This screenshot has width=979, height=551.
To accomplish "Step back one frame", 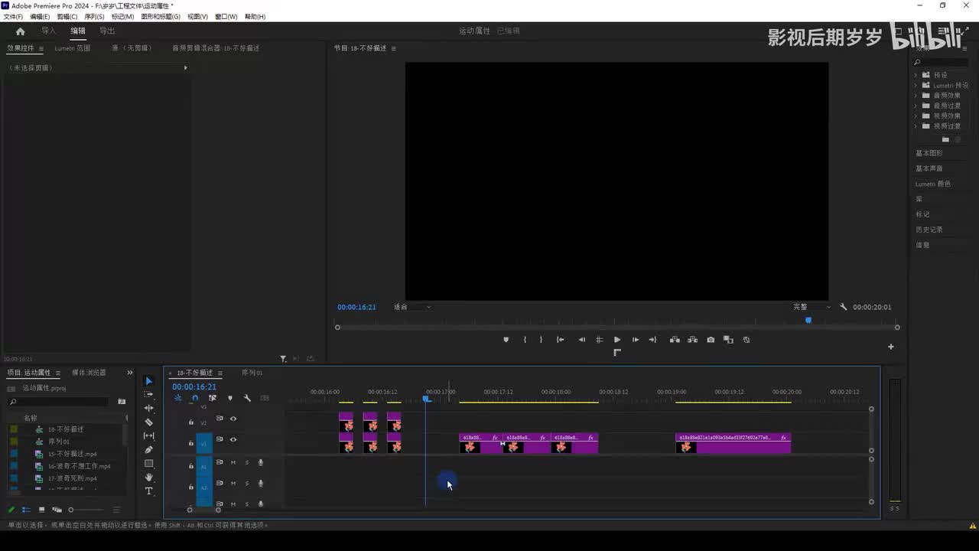I will pos(581,340).
